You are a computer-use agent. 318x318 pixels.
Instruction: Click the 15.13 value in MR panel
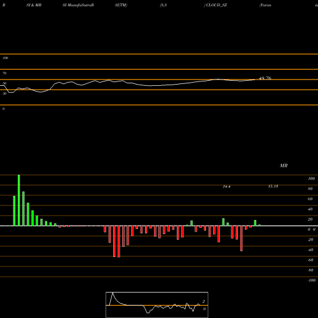[273, 186]
